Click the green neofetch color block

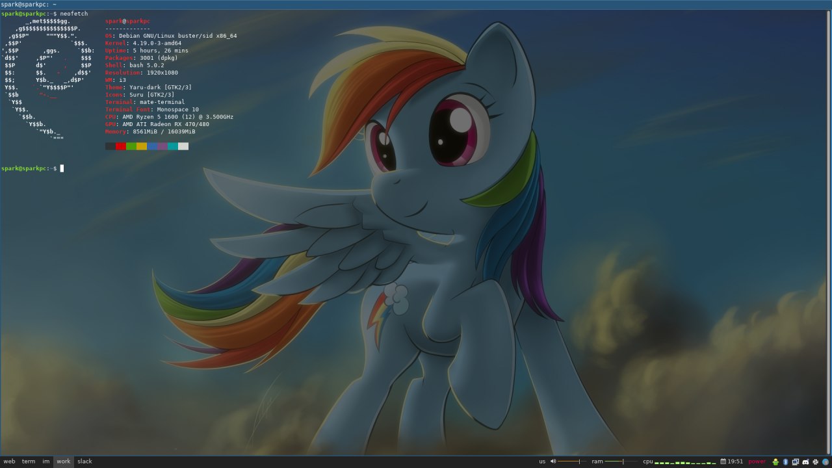[131, 146]
